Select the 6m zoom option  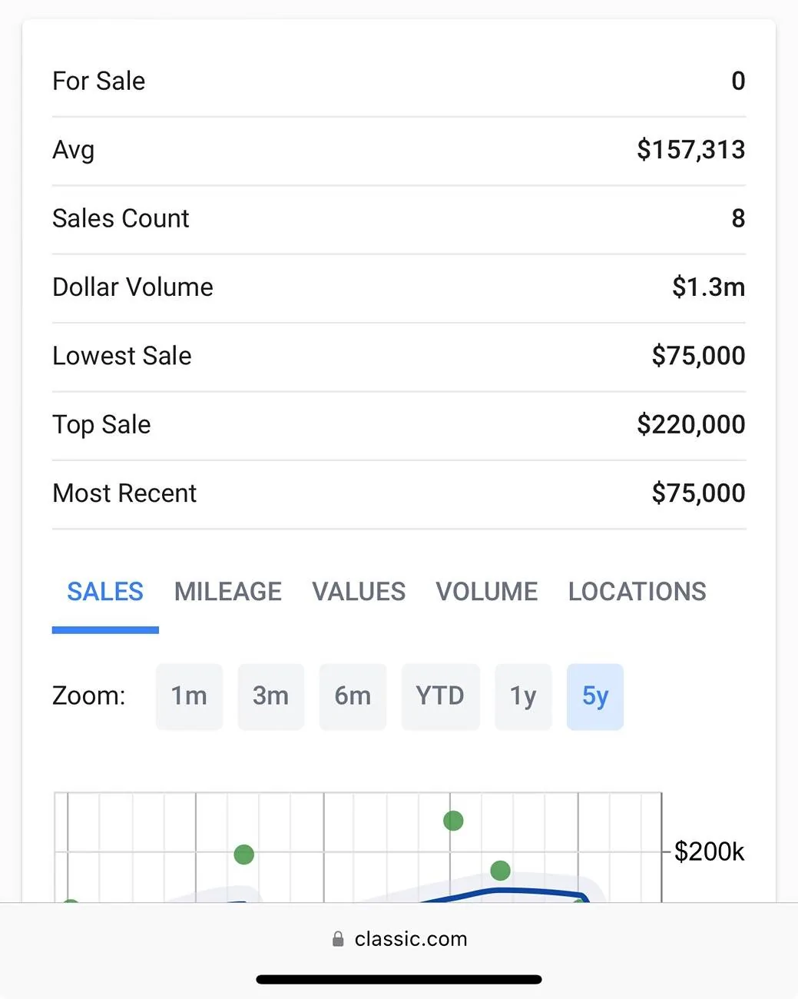[353, 696]
